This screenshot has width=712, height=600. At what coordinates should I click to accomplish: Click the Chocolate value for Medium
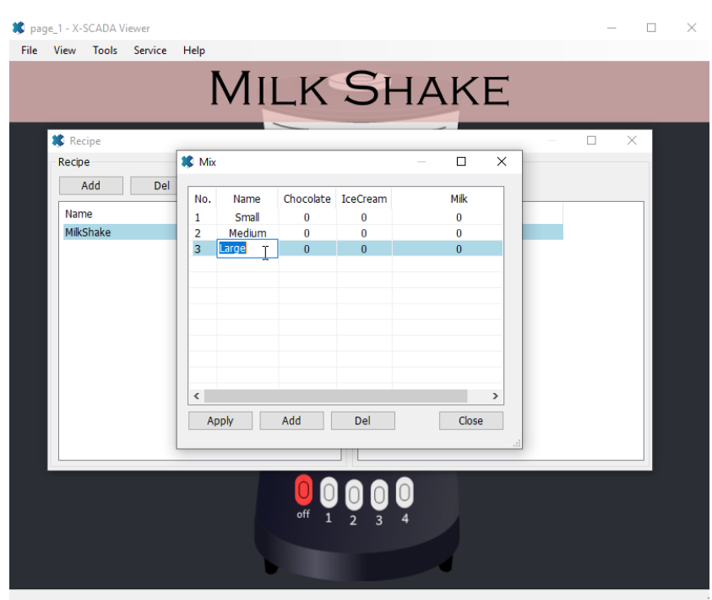pyautogui.click(x=307, y=233)
